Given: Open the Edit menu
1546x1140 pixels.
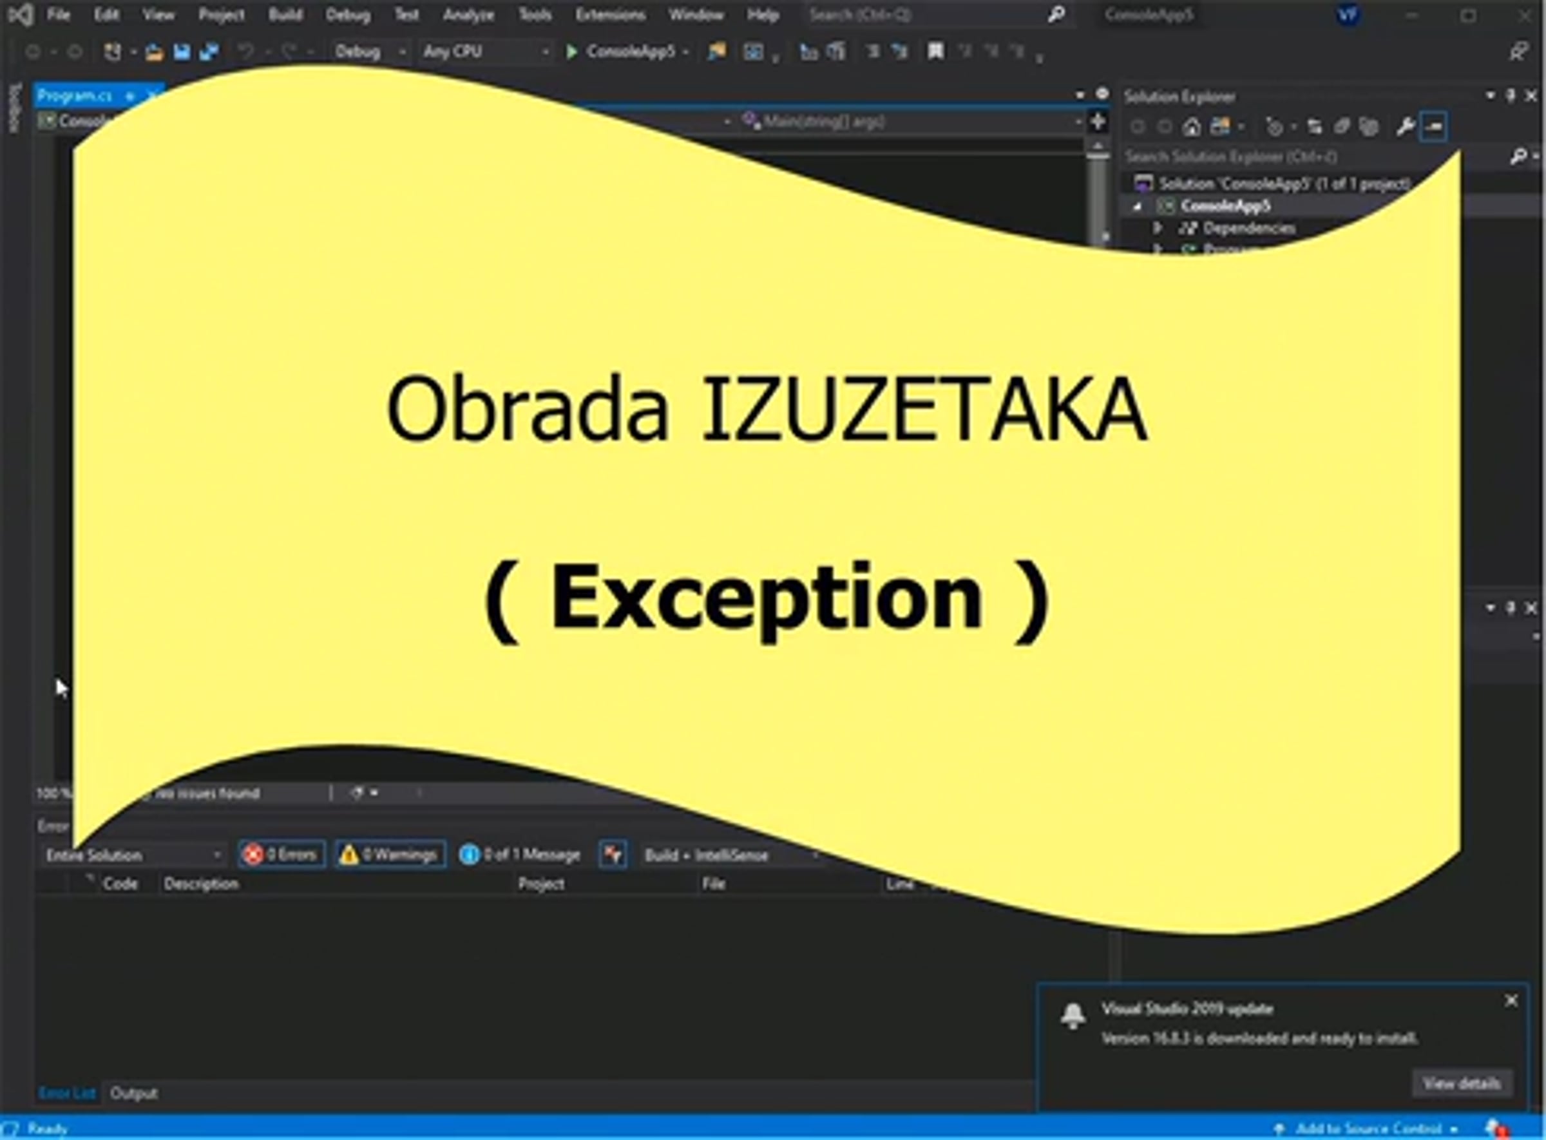Looking at the screenshot, I should click(x=106, y=14).
